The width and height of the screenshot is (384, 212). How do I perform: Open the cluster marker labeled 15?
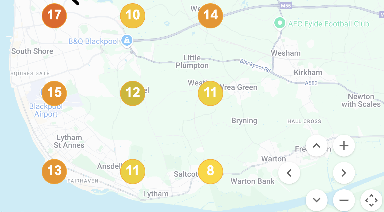click(54, 93)
